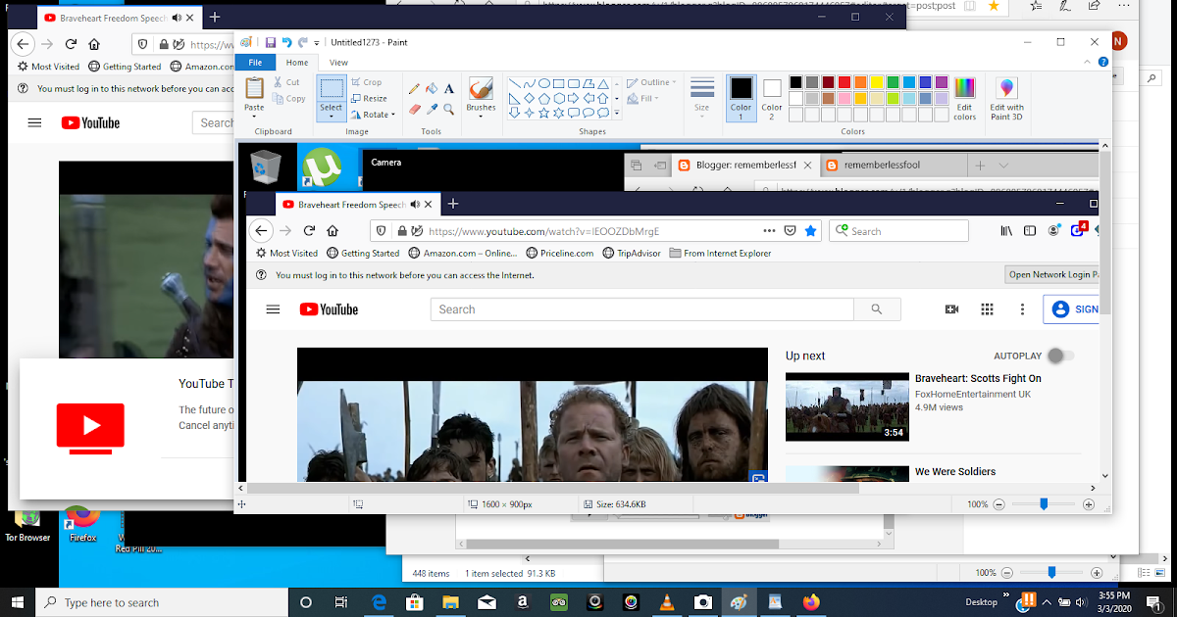This screenshot has height=617, width=1177.
Task: Open the Edit colors dialog
Action: pos(965,98)
